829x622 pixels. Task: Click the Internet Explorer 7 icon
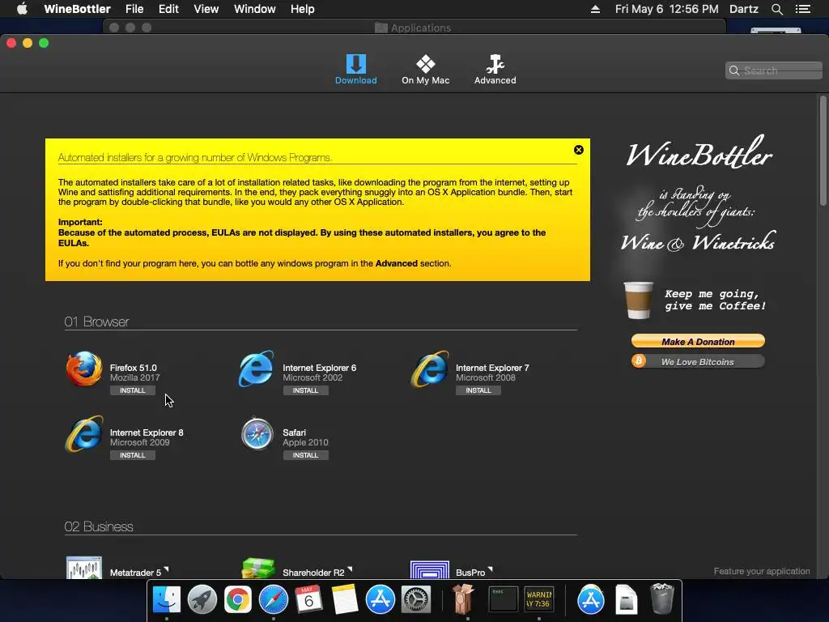(x=430, y=369)
